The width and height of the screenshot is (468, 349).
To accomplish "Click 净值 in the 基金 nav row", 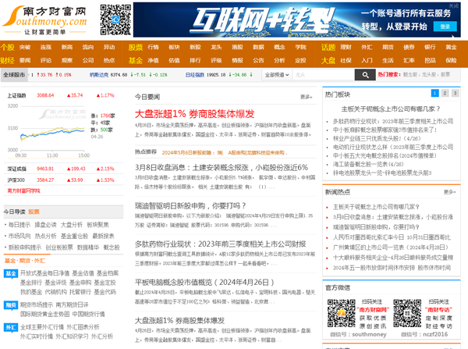I will (x=153, y=60).
